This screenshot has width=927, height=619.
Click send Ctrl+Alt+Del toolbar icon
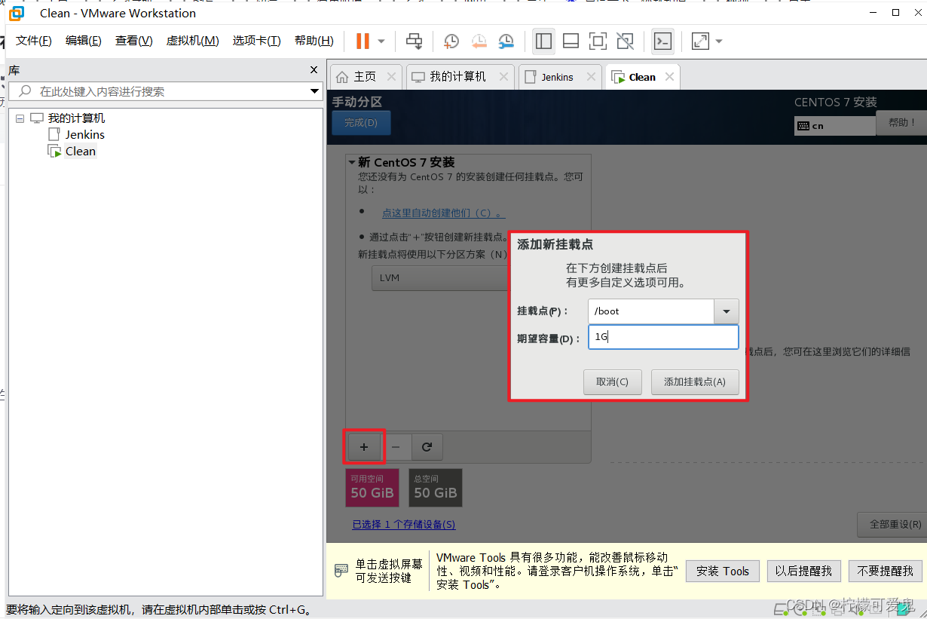(414, 41)
